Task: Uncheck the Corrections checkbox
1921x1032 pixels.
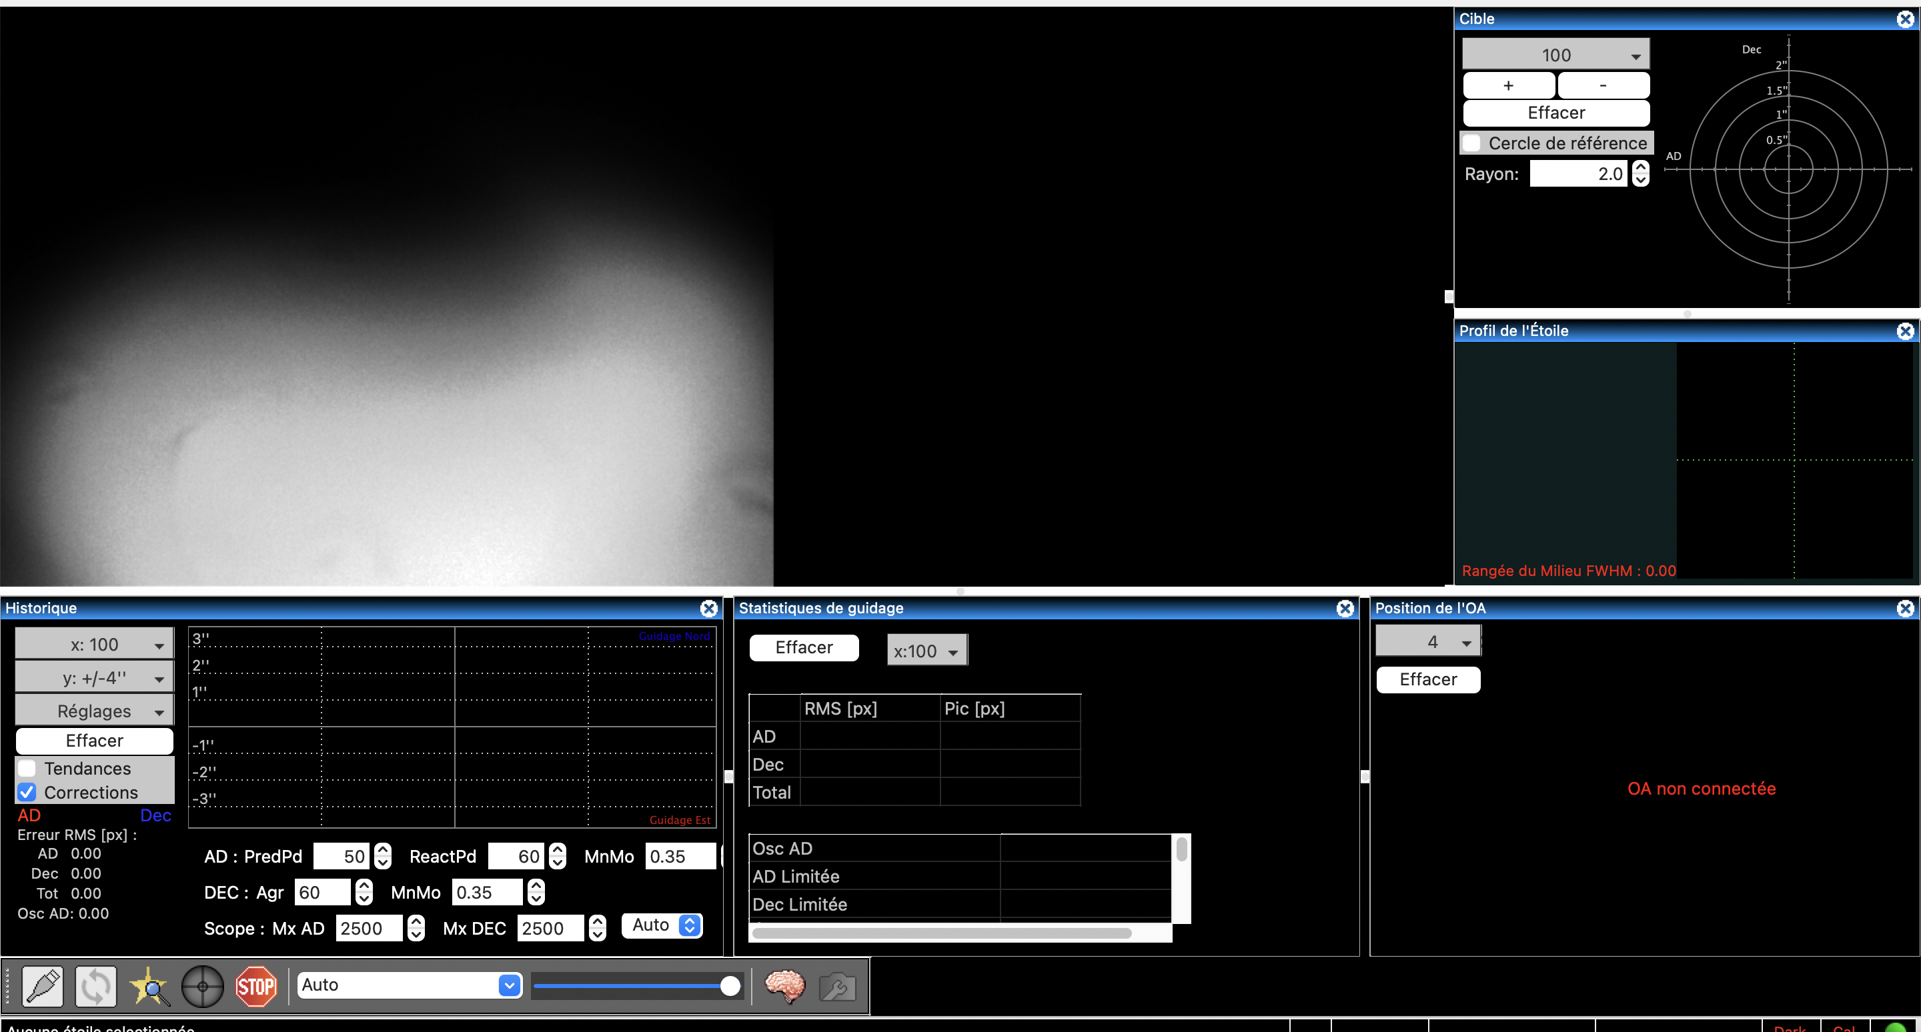Action: point(27,792)
